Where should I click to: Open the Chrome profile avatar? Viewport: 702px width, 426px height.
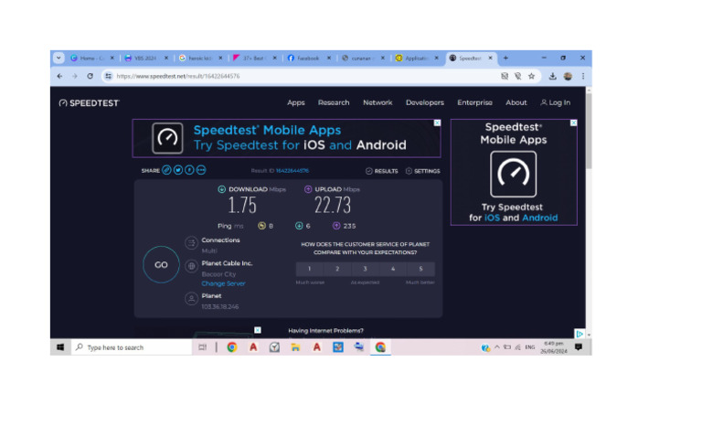click(x=568, y=76)
